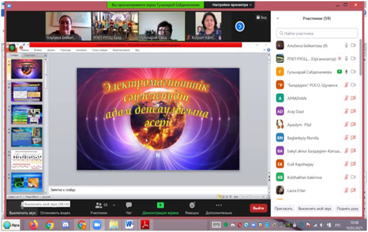368x232 pixels.
Task: Click the Демонстрация экрана share screen icon
Action: pos(160,205)
